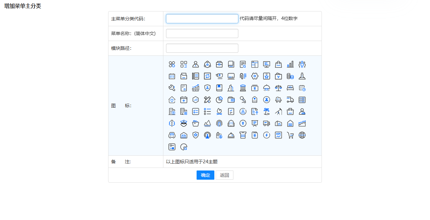Choose the police officer cap icon
Image resolution: width=430 pixels, height=220 pixels.
coord(184,123)
